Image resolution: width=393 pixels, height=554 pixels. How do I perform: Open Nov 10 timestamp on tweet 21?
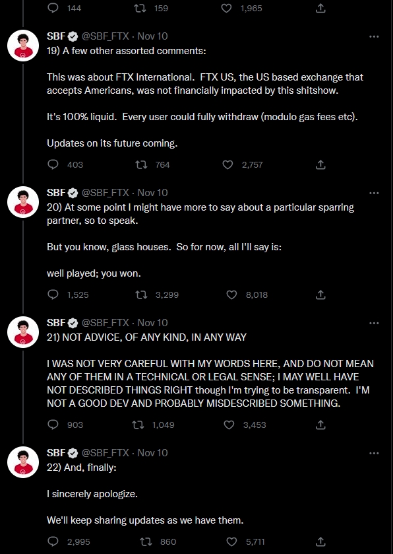pos(152,323)
